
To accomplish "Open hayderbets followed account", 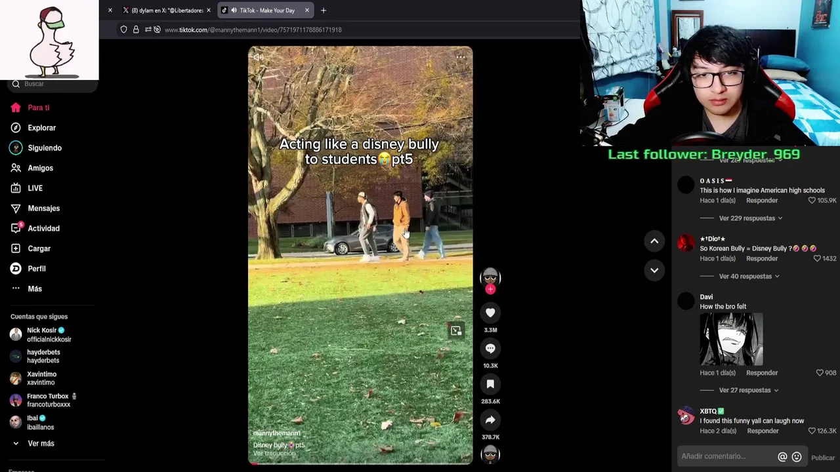I will 43,356.
